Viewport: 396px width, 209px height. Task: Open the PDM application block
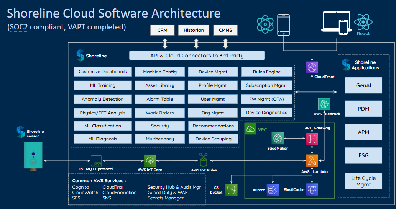click(363, 109)
